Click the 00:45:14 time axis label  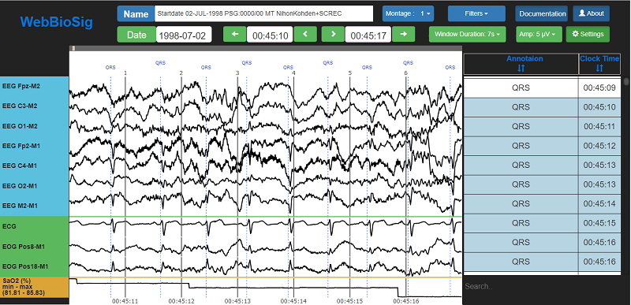pyautogui.click(x=293, y=300)
